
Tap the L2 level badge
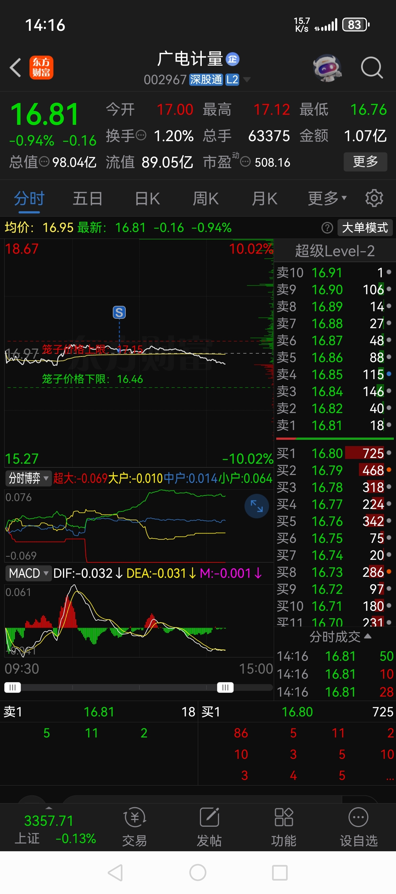[x=232, y=80]
